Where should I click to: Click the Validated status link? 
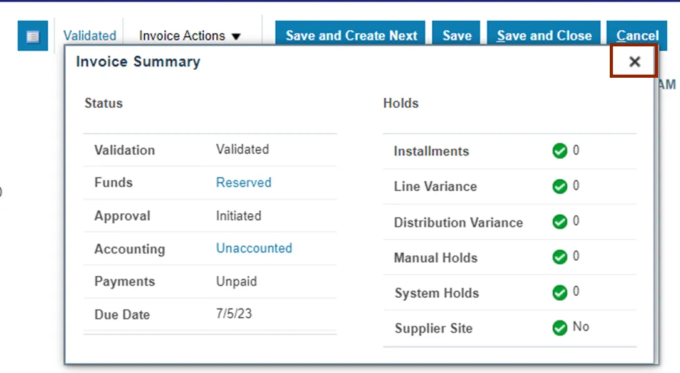pyautogui.click(x=90, y=36)
